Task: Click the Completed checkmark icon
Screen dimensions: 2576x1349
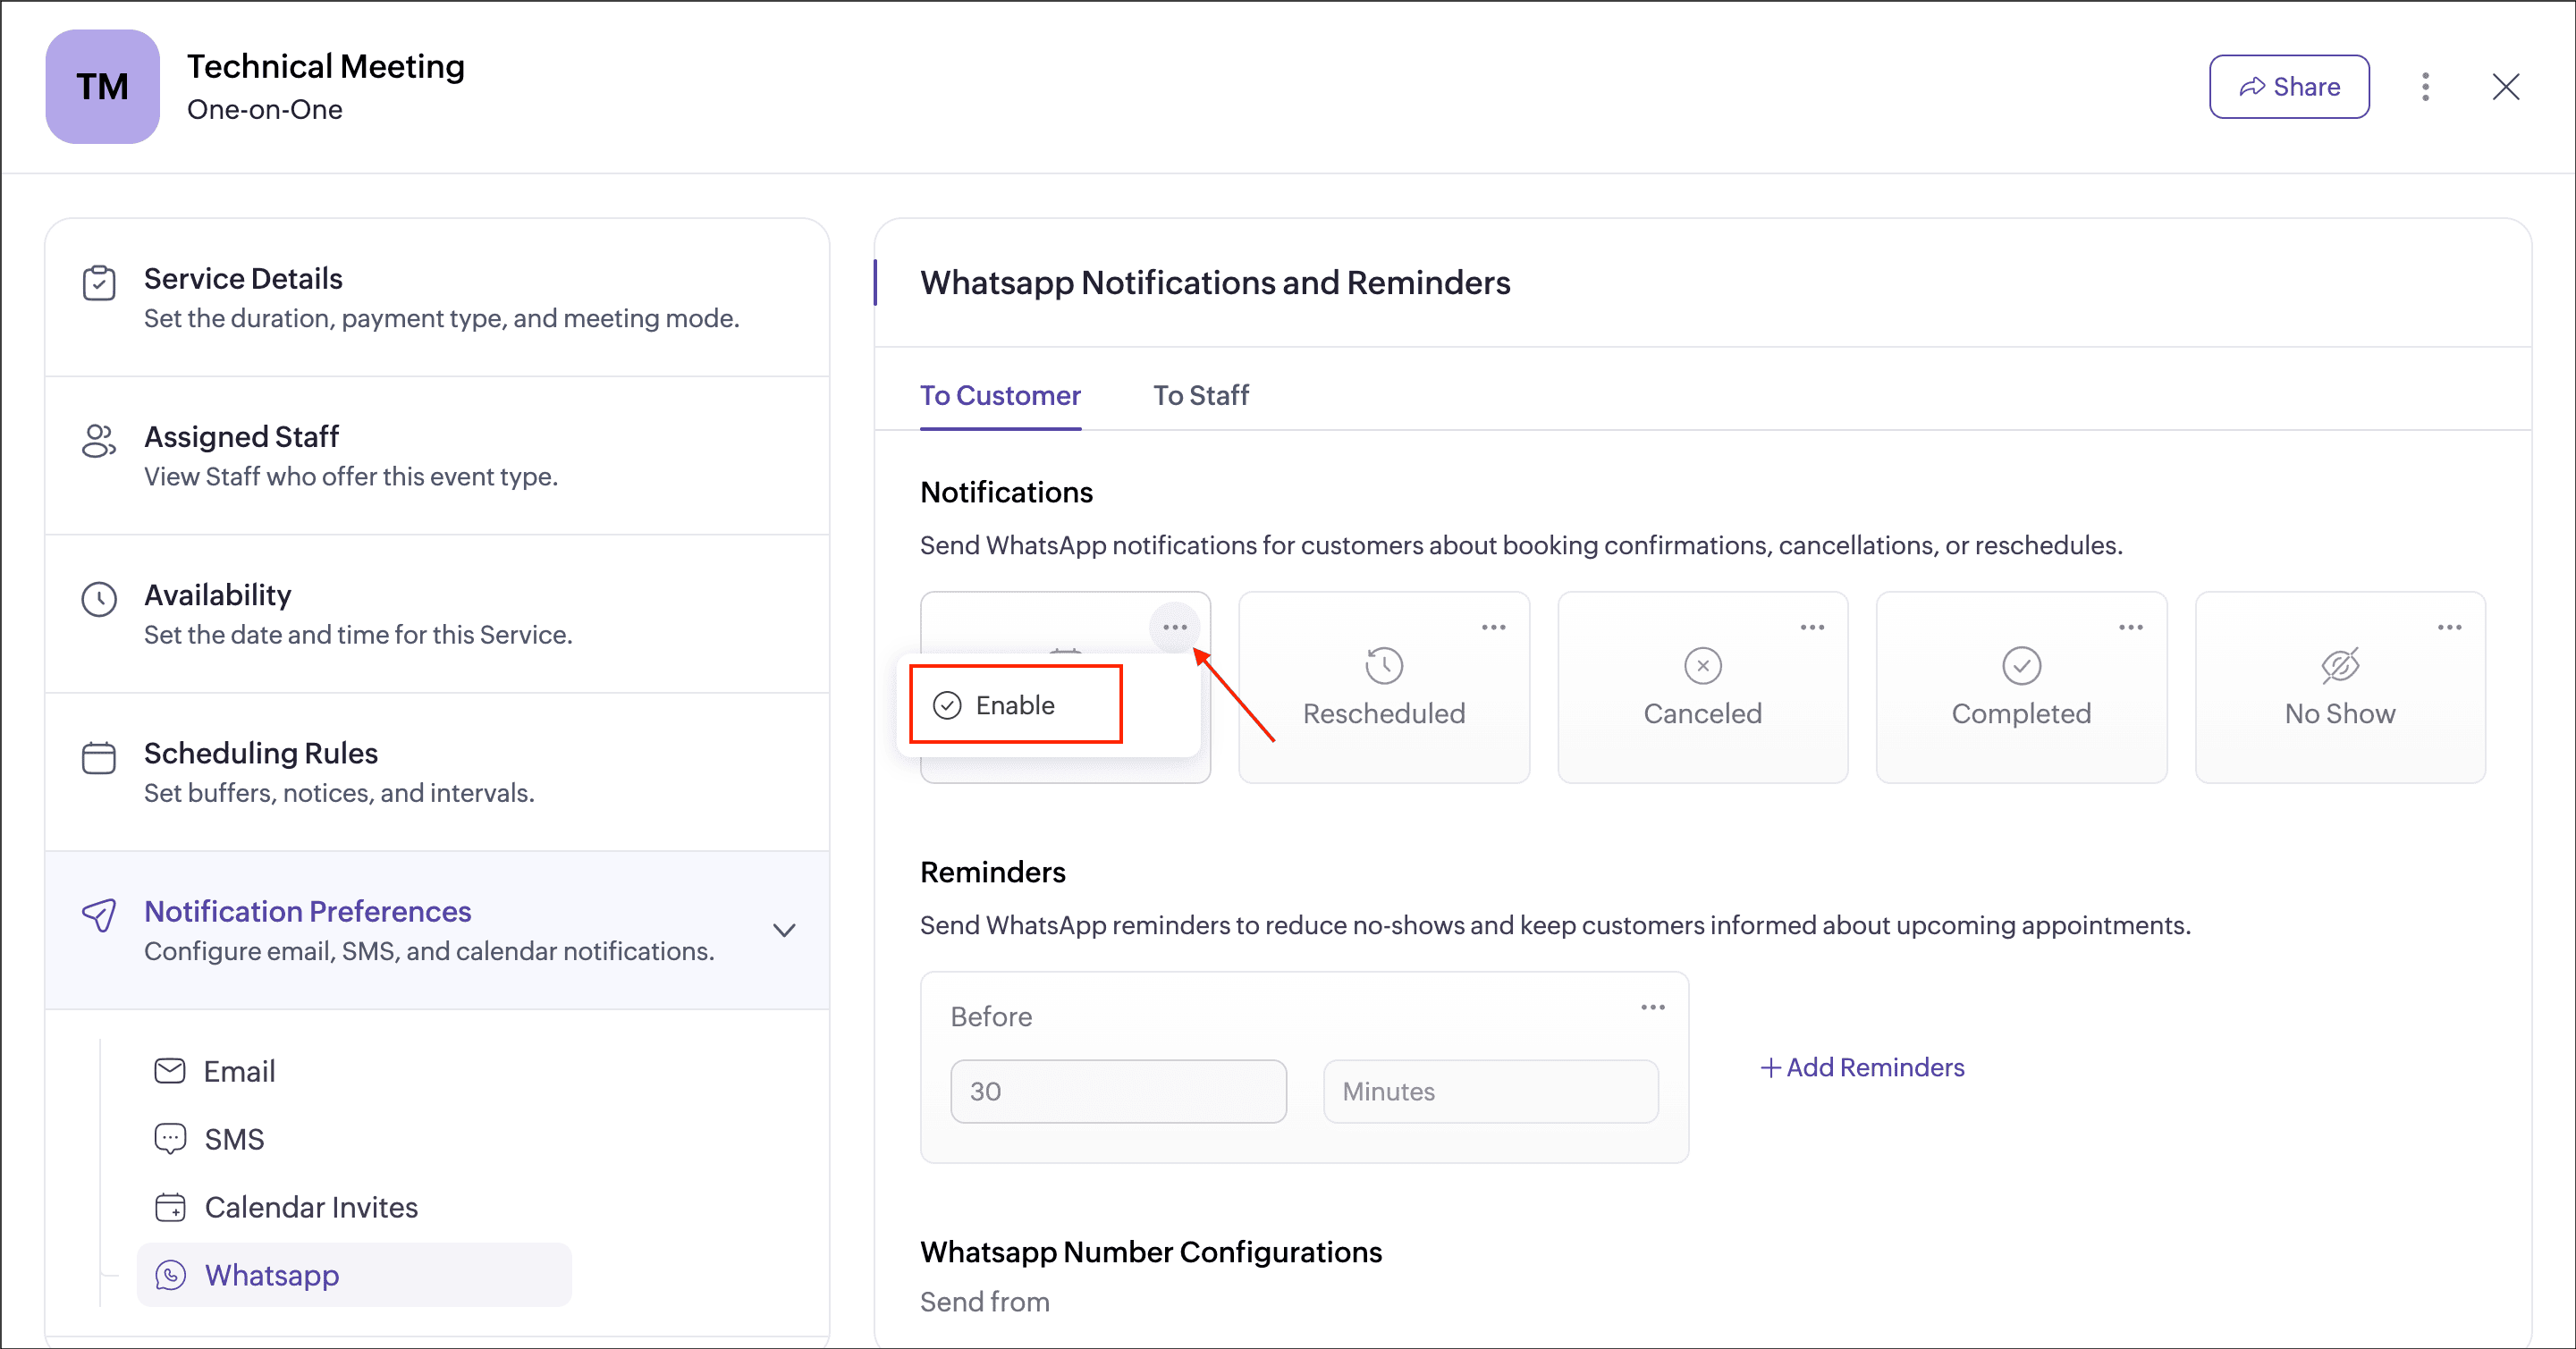Action: point(2021,665)
